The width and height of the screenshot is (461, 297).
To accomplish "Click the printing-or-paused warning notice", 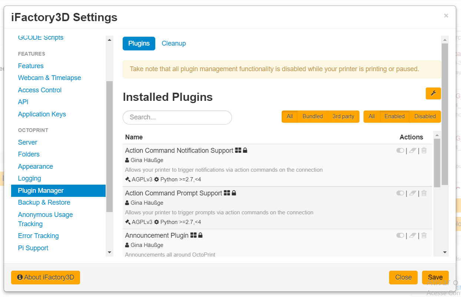I will coord(282,69).
